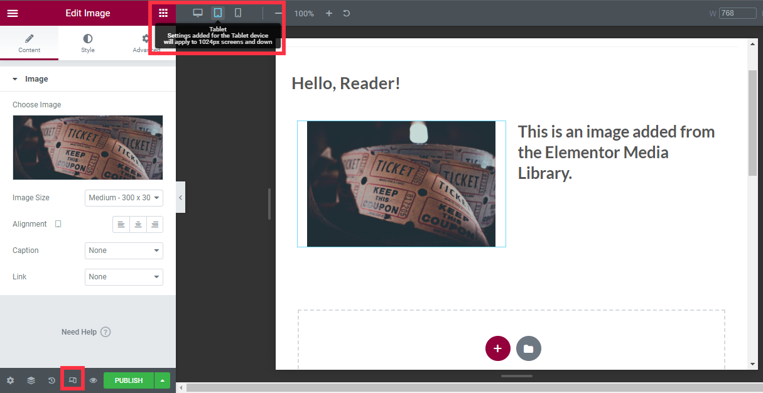Toggle Responsive Mode in footer
This screenshot has width=763, height=393.
pyautogui.click(x=72, y=380)
